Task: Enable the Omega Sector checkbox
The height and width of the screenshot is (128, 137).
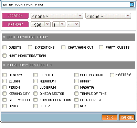Action: (35, 93)
